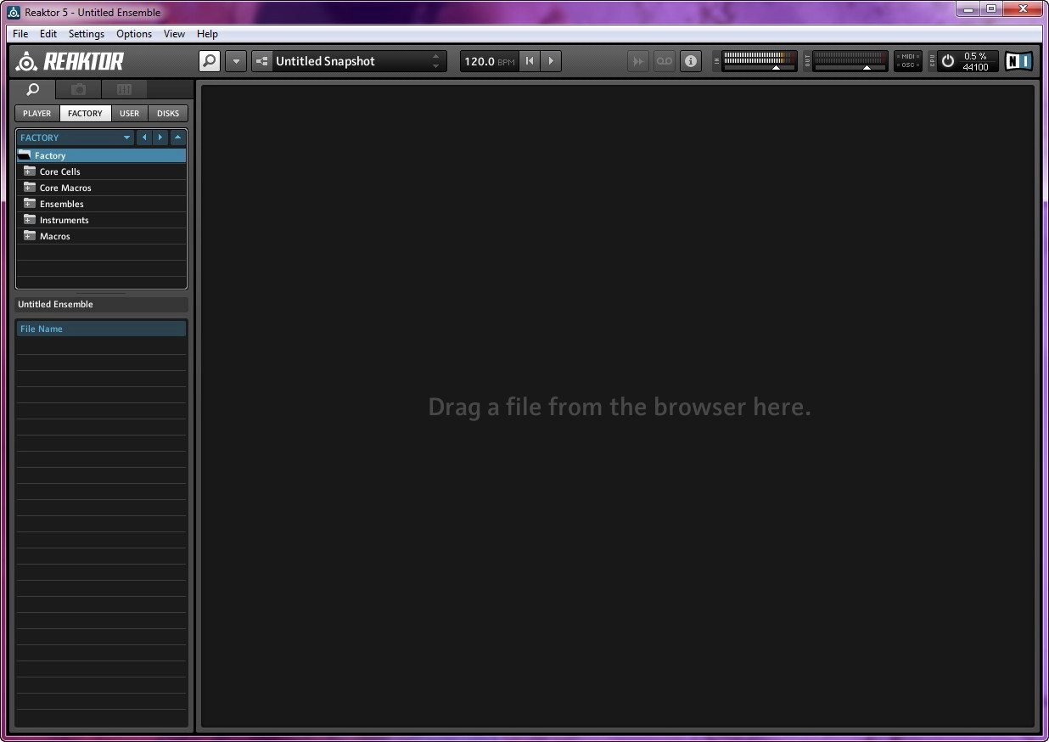Start the clock with the play button
The image size is (1049, 742).
(x=551, y=61)
